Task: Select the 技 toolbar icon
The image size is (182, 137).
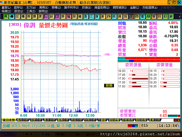Action: (160, 16)
